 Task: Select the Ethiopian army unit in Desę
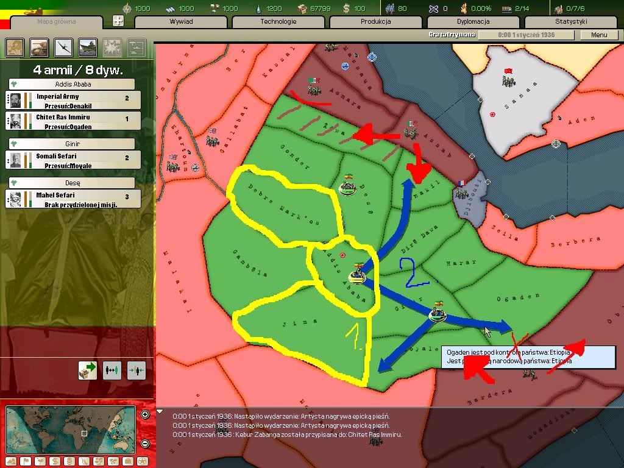(x=348, y=185)
